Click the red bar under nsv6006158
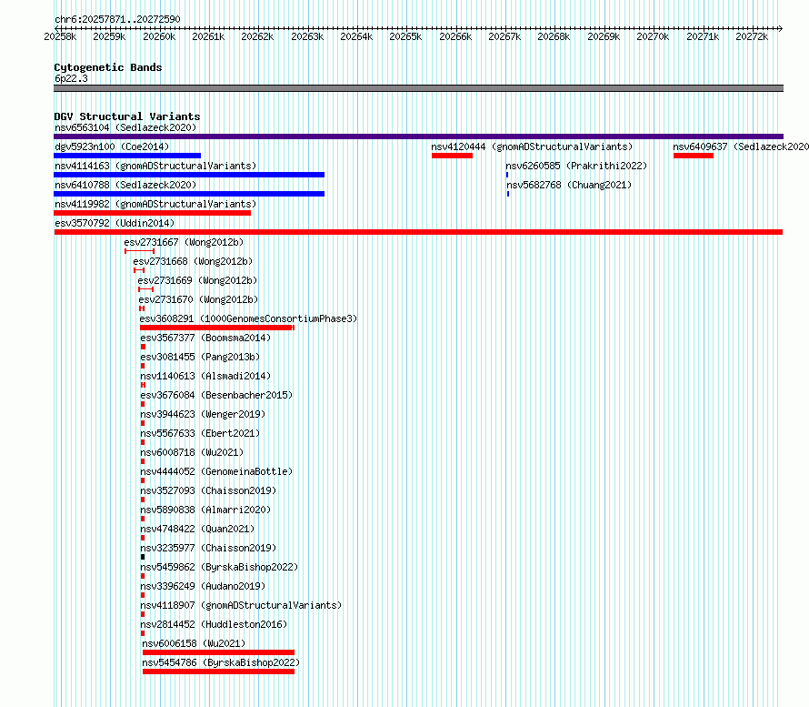Screen dimensions: 809x707 point(218,652)
